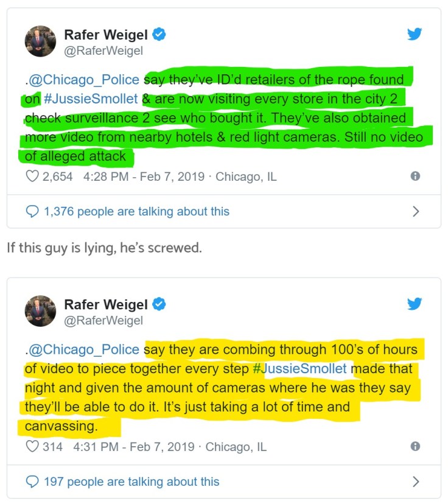
Task: Click reply bubble icon beside 1,376 people
Action: coord(32,211)
